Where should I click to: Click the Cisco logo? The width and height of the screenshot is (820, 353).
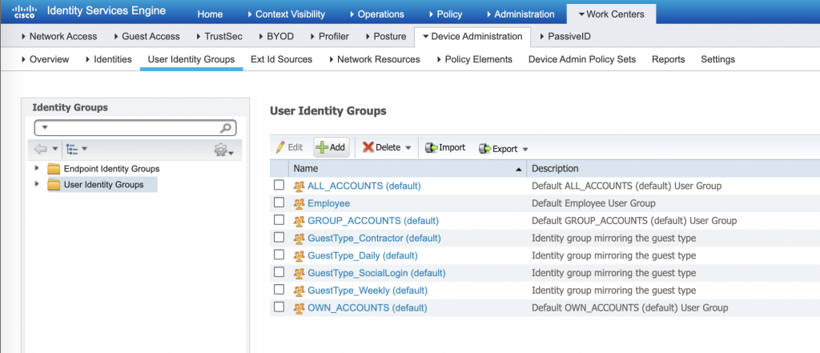coord(23,12)
